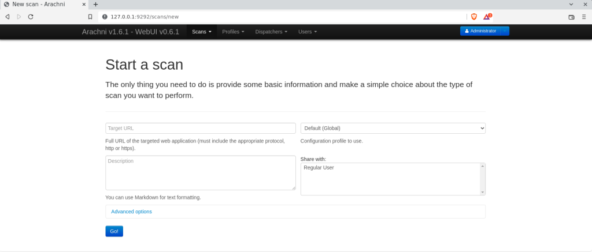The image size is (592, 252).
Task: Start the scan with the Go! button
Action: coord(114,231)
